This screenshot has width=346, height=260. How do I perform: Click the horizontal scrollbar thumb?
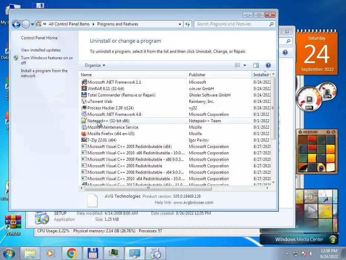click(x=148, y=188)
